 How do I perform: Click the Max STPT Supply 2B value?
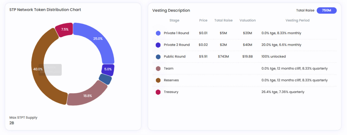click(12, 123)
